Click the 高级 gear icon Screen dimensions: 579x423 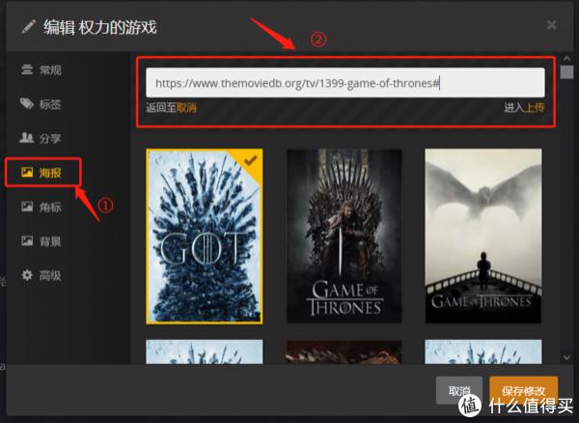27,275
